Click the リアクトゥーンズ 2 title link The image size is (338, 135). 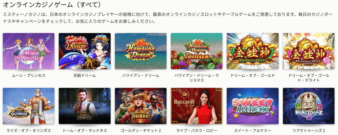pyautogui.click(x=309, y=131)
